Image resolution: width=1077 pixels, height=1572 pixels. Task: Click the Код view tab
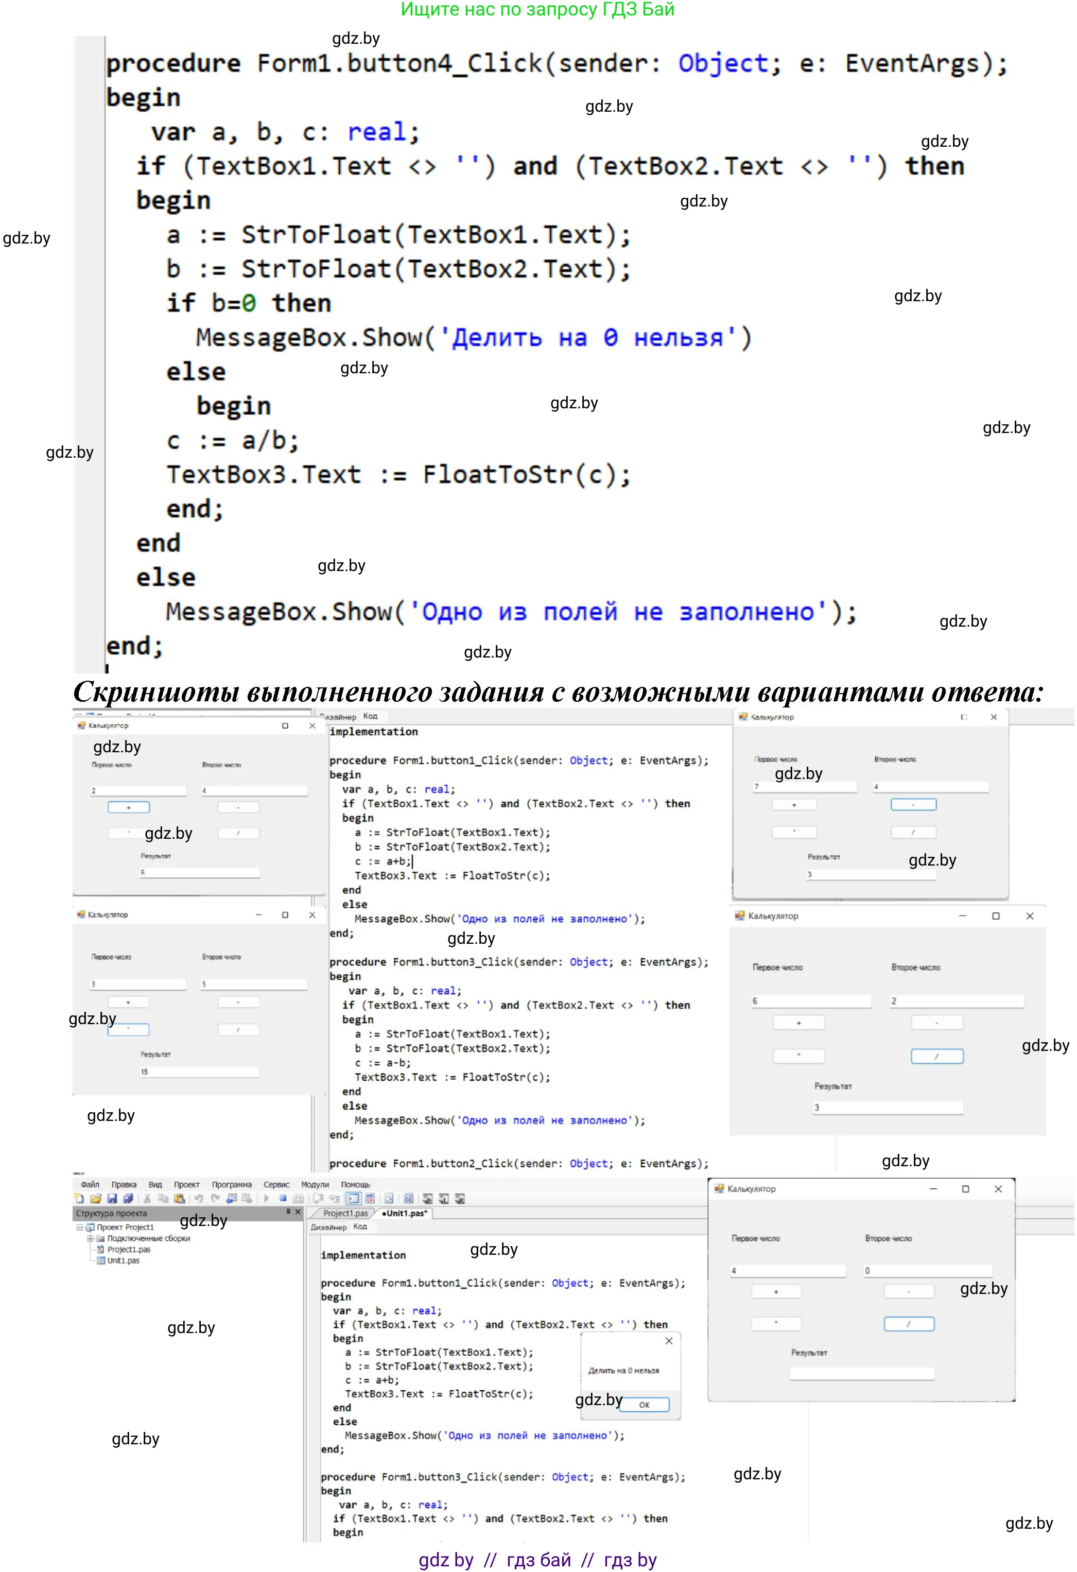(360, 1226)
